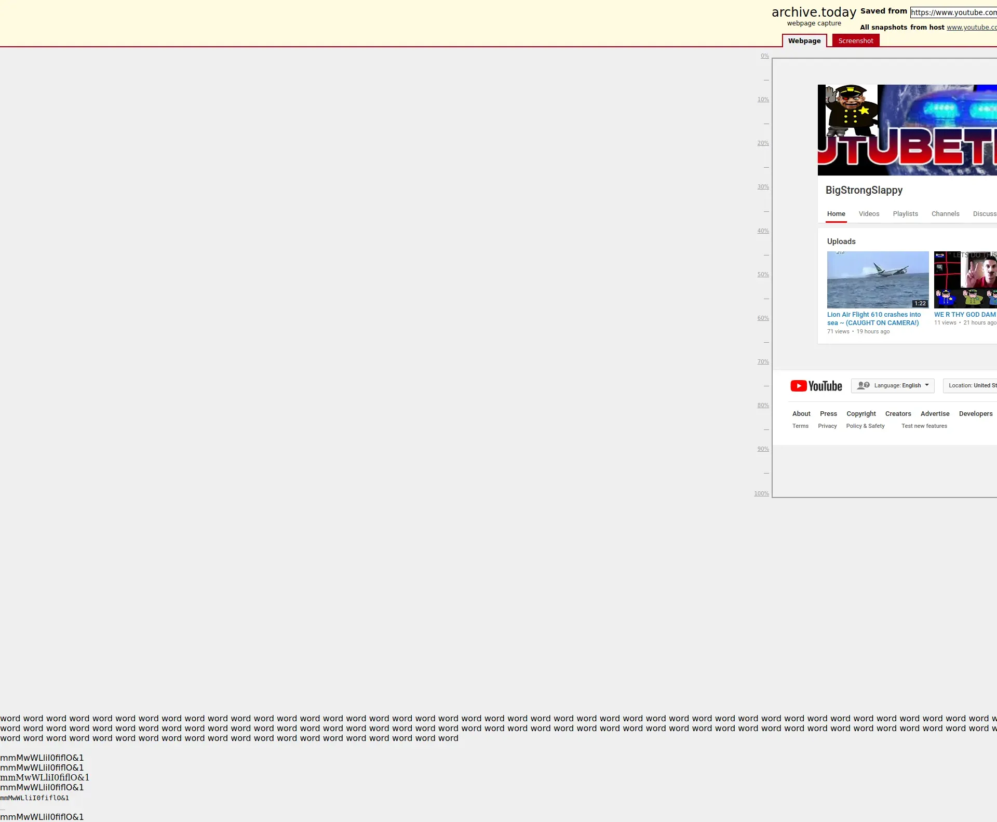This screenshot has height=822, width=997.
Task: Click the language person icon
Action: pyautogui.click(x=863, y=385)
